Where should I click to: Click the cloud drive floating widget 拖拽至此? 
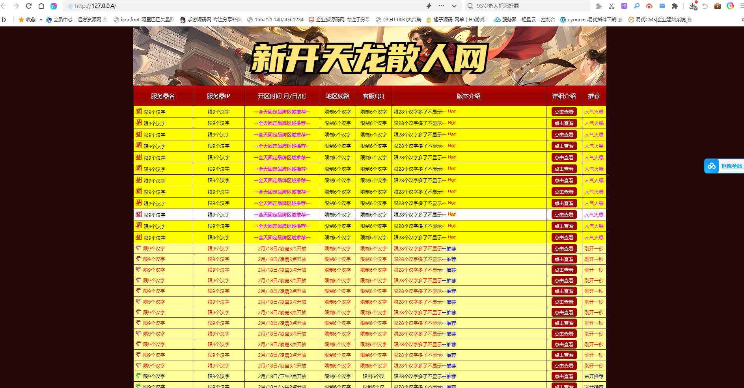click(x=724, y=166)
